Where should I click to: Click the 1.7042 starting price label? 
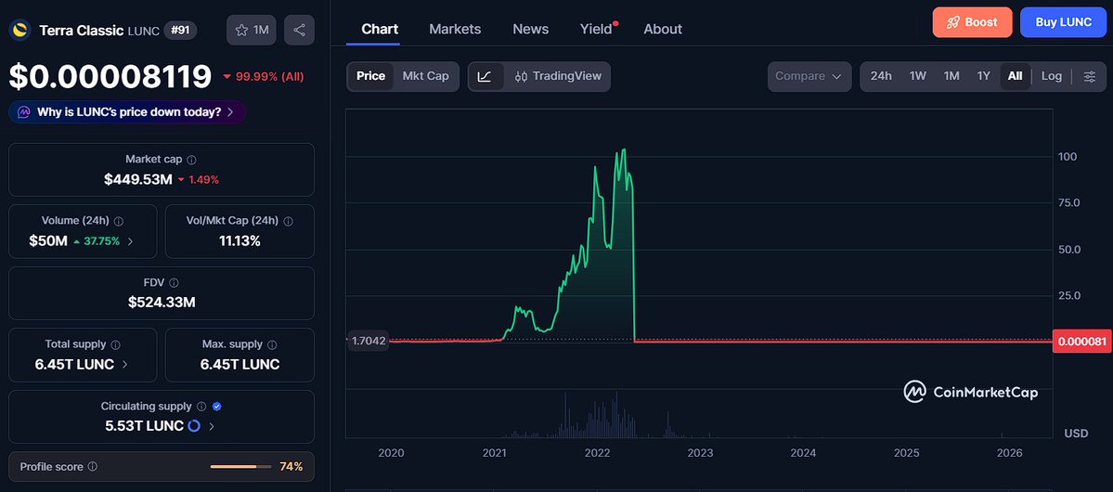pos(368,341)
